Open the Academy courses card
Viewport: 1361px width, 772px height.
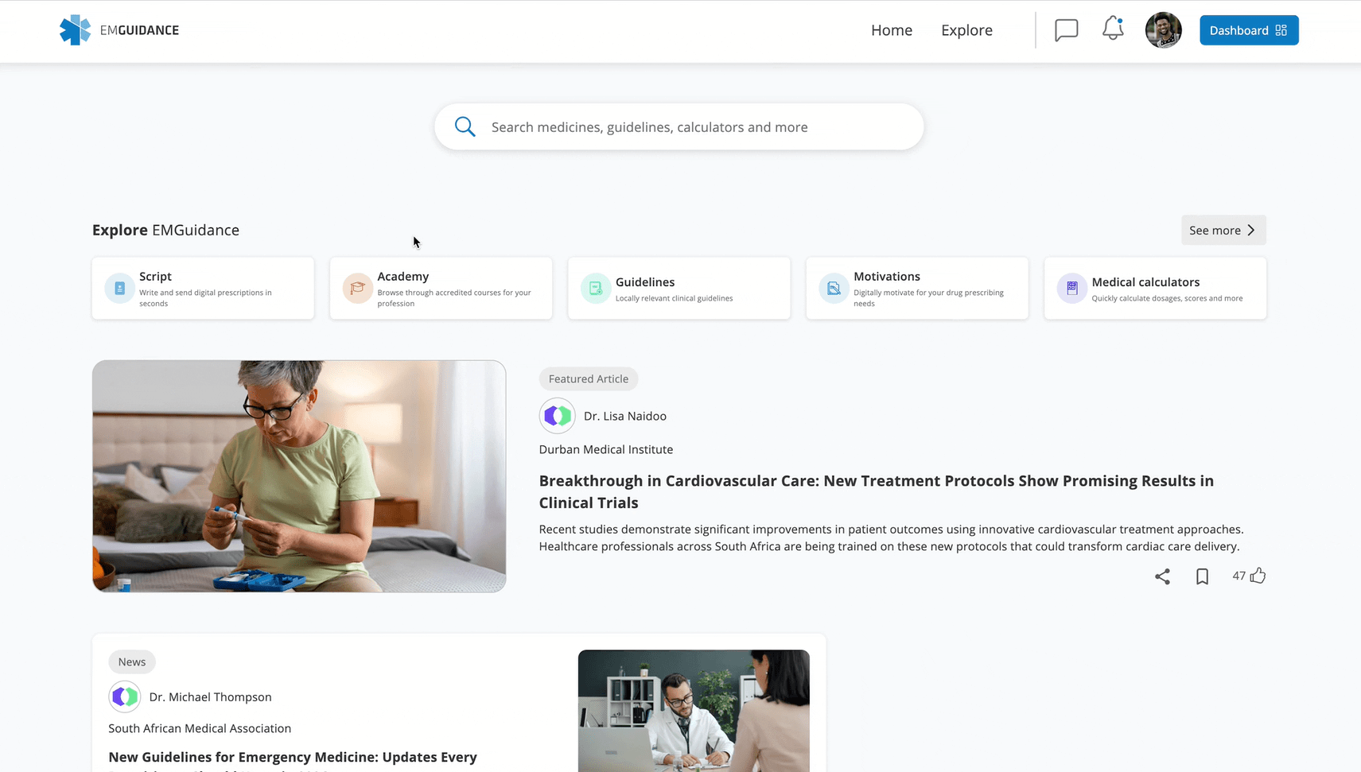point(441,288)
